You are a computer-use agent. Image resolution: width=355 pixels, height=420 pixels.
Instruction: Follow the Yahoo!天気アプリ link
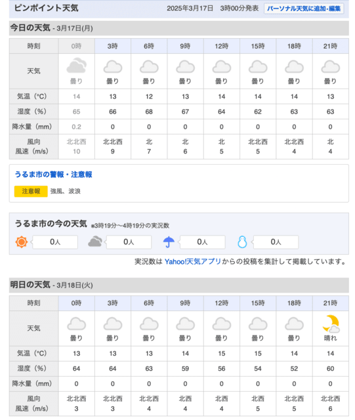tap(193, 261)
